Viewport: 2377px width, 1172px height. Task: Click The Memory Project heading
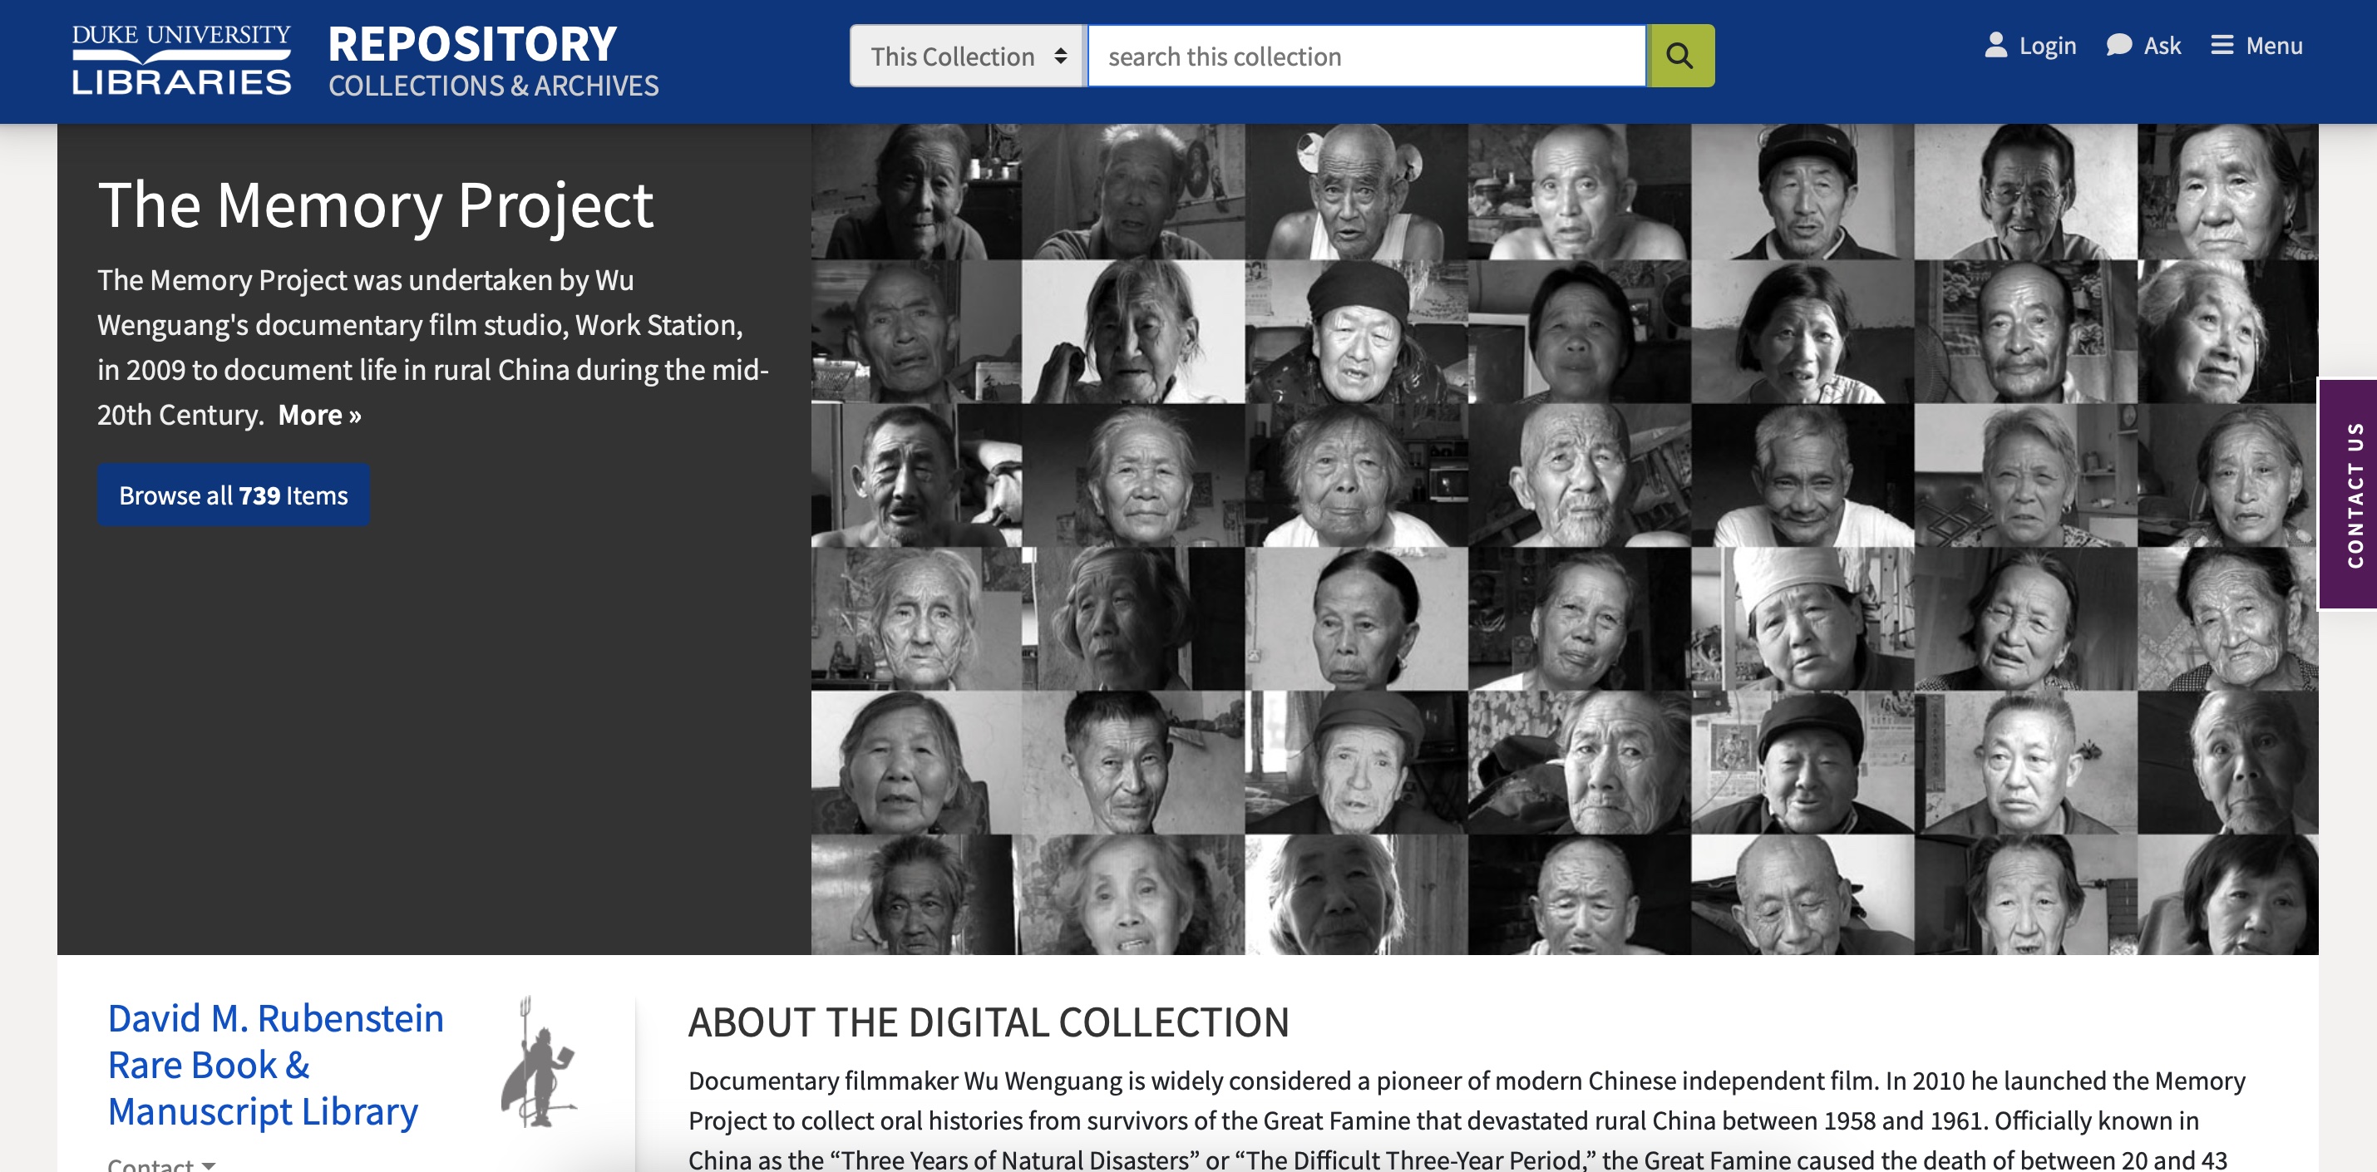pos(376,204)
